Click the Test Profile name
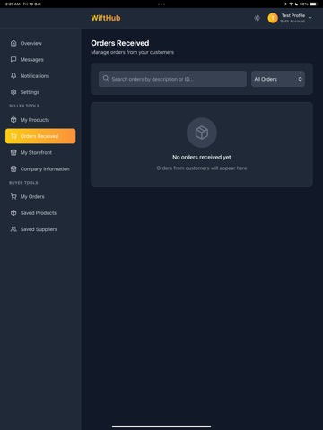This screenshot has height=430, width=323. [293, 15]
